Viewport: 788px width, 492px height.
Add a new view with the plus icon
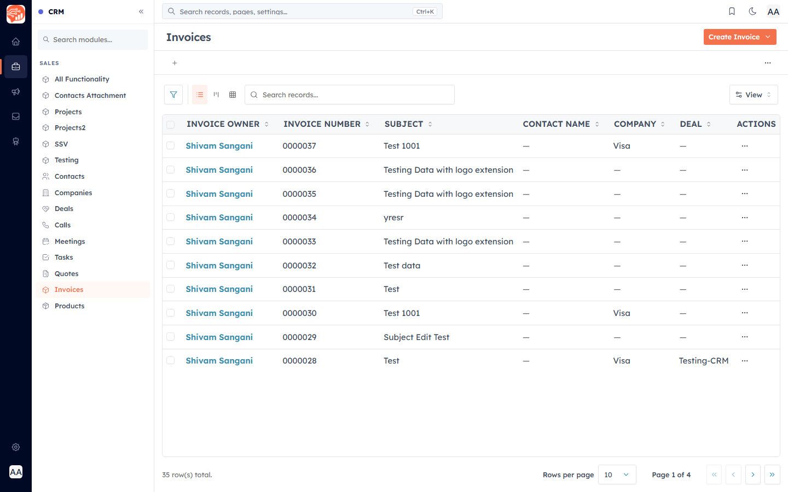(175, 63)
